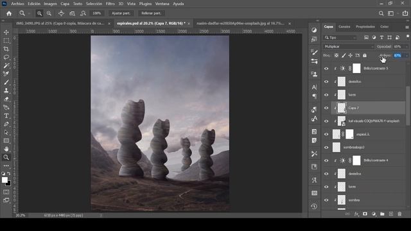Add a layer style with fx icon
This screenshot has height=231, width=411.
click(356, 214)
